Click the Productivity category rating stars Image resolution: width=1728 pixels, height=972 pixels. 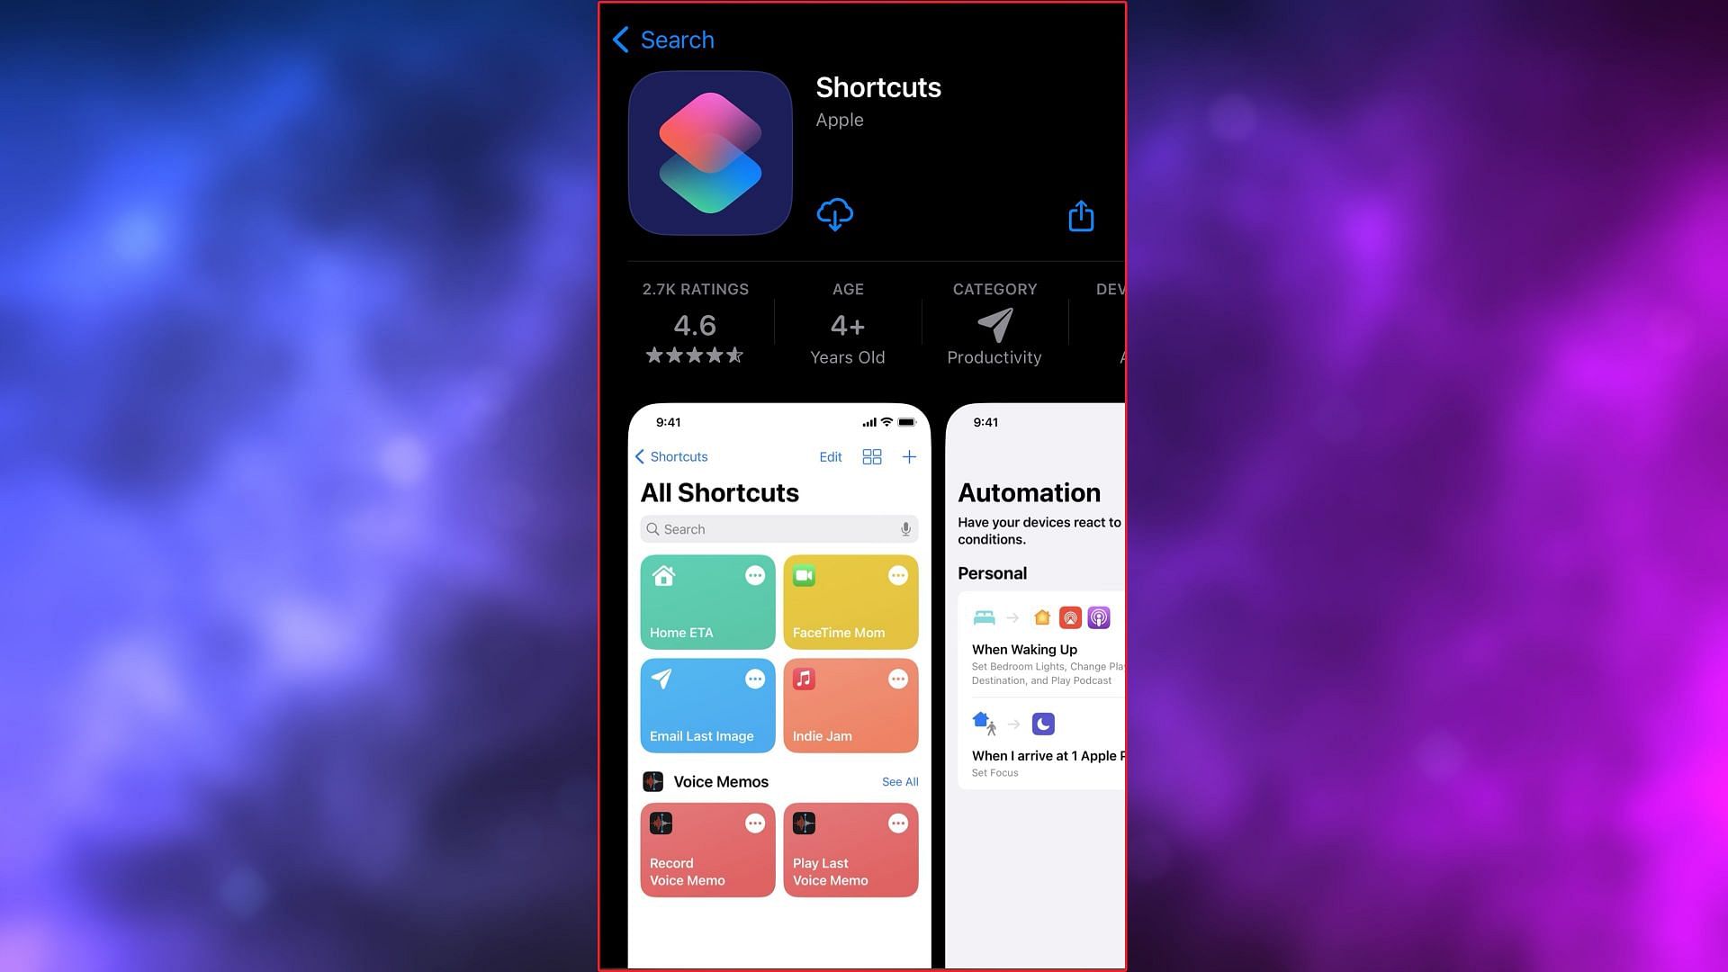(694, 355)
